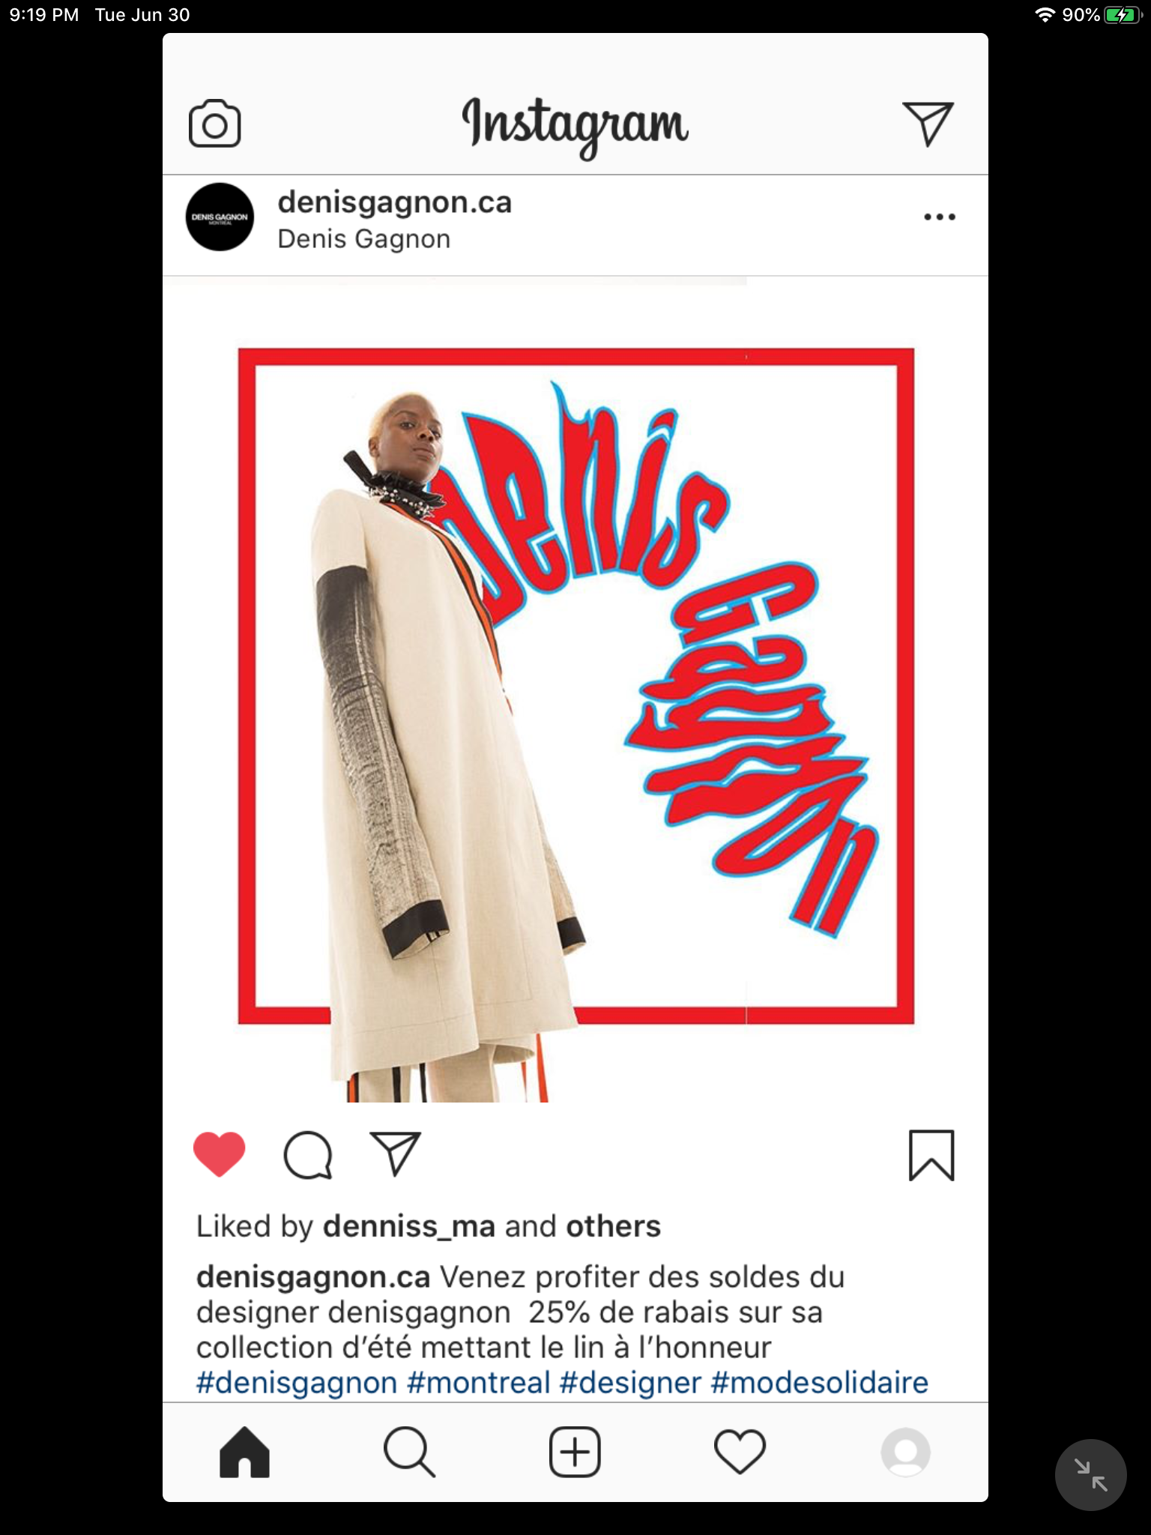Show the others who liked this post
Screen dimensions: 1151x1535
pos(613,1226)
